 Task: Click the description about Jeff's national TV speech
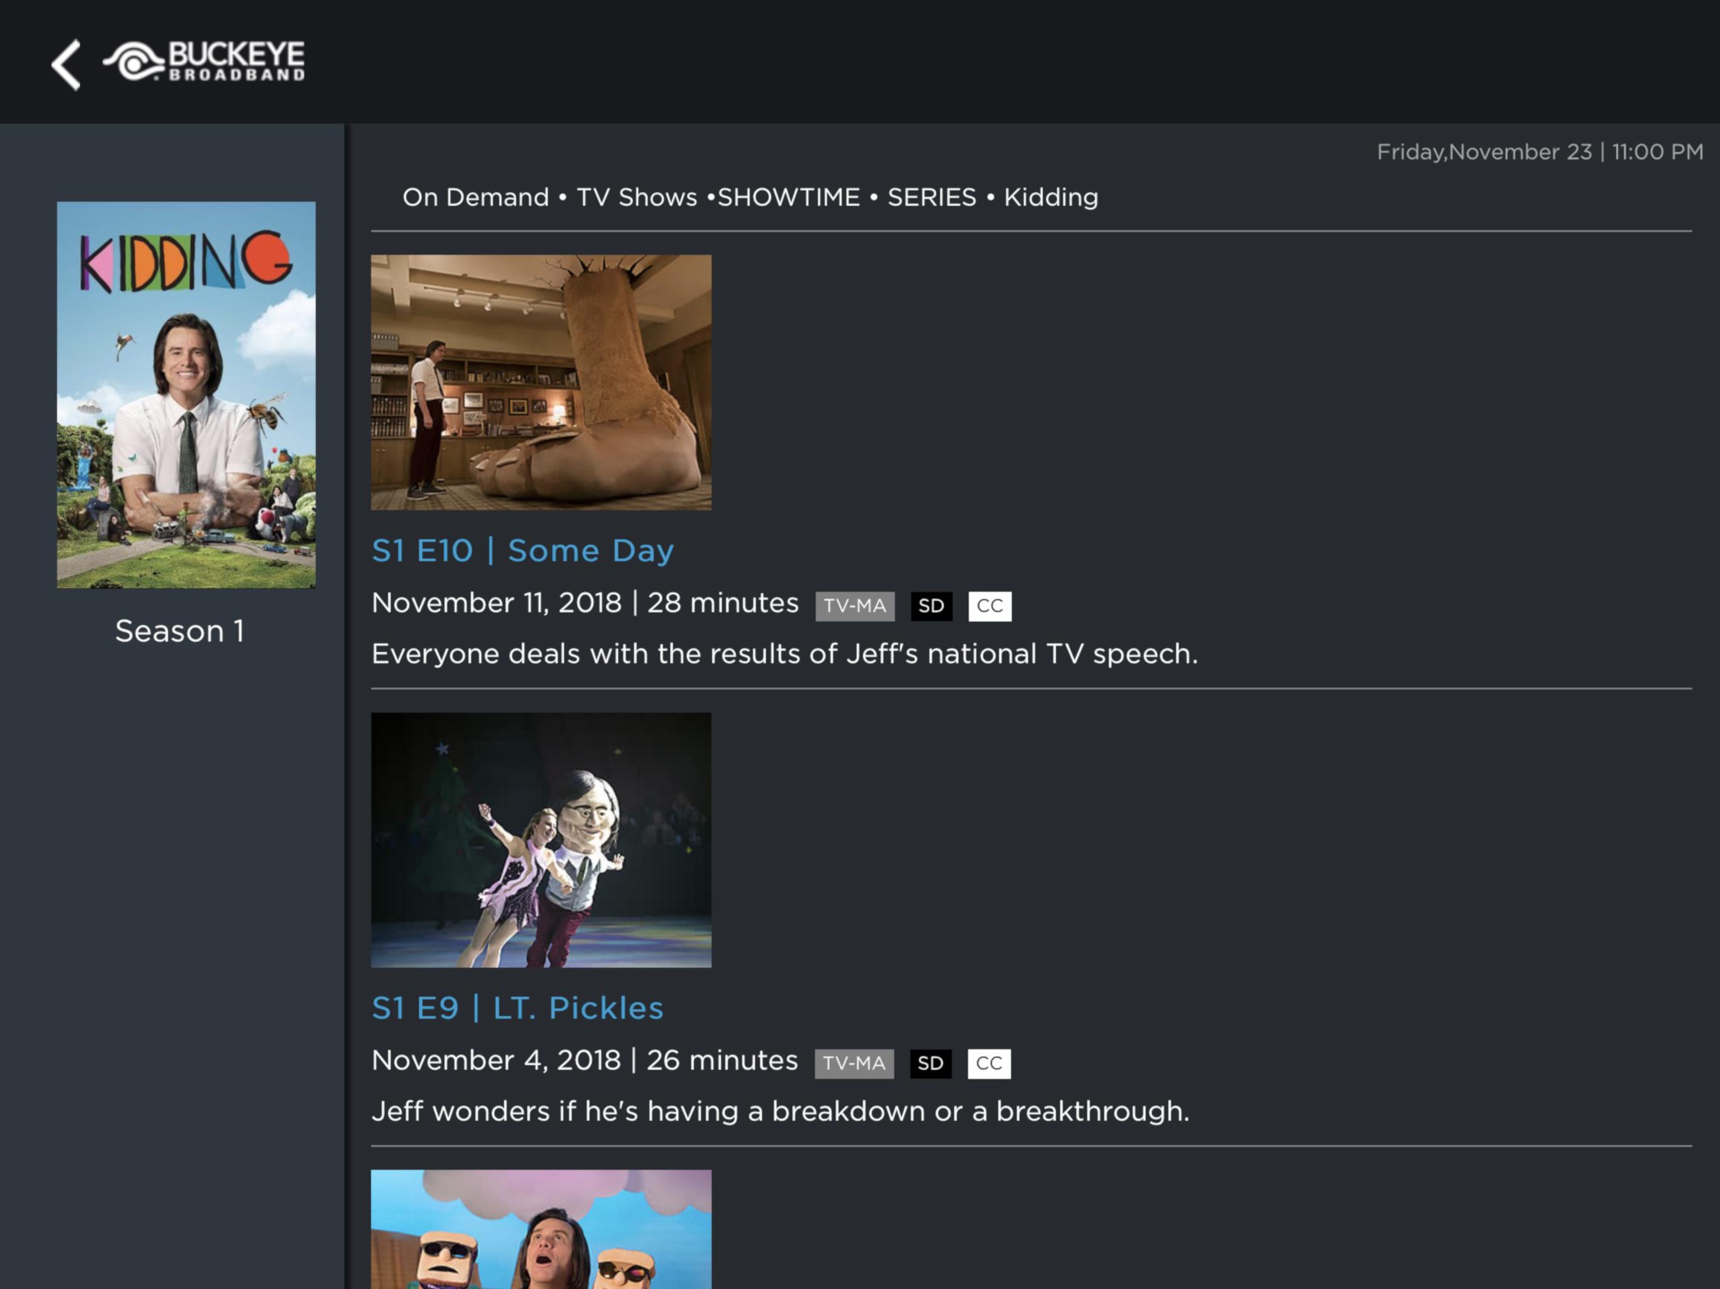point(784,654)
